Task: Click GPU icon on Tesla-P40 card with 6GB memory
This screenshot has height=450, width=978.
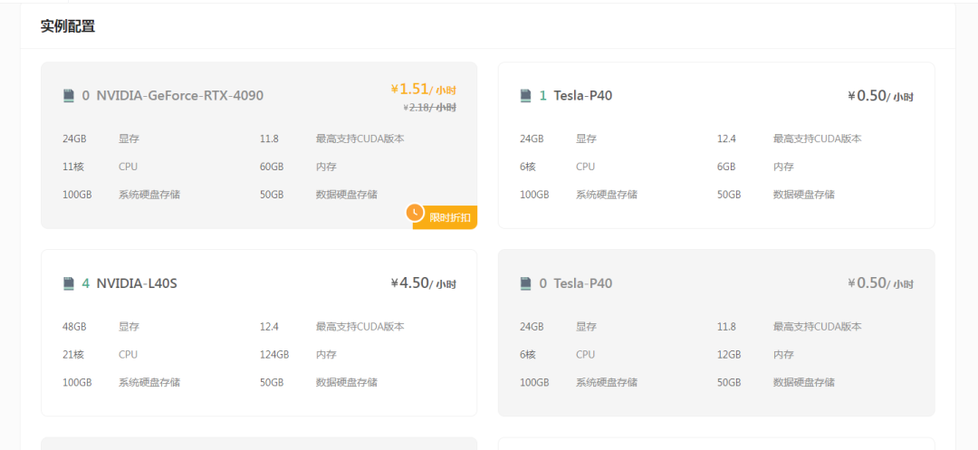Action: pyautogui.click(x=526, y=95)
